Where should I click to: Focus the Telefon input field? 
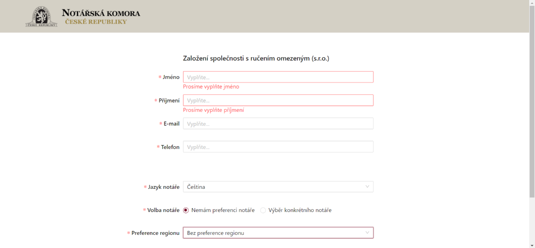click(x=278, y=147)
